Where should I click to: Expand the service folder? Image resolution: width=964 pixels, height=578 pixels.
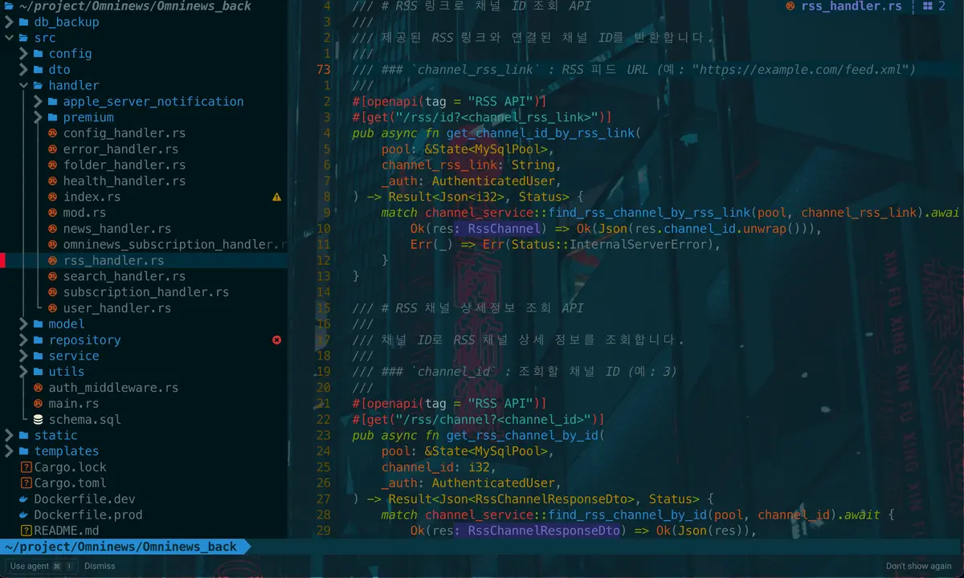(24, 356)
